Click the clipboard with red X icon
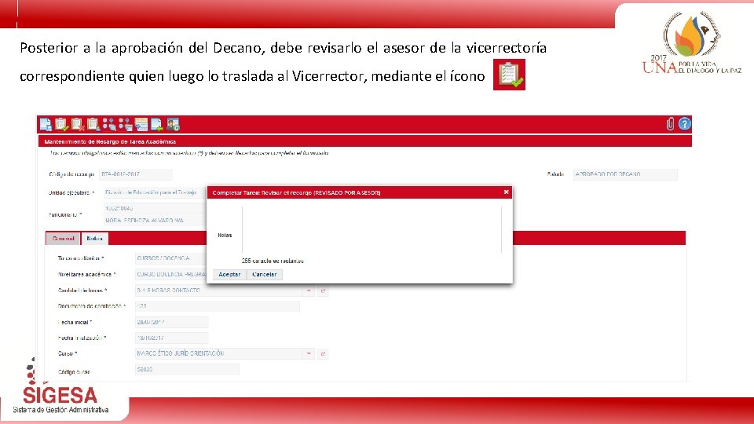The image size is (754, 424). point(78,125)
